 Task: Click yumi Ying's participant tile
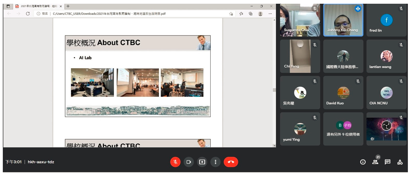coord(300,129)
